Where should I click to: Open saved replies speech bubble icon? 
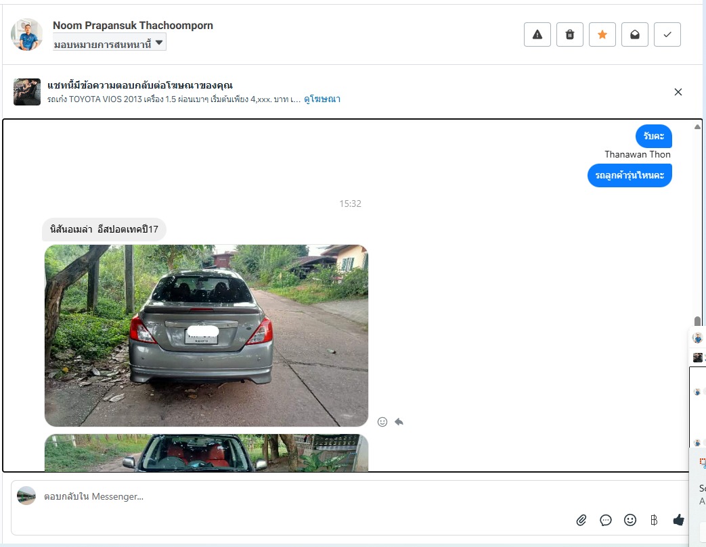point(606,521)
